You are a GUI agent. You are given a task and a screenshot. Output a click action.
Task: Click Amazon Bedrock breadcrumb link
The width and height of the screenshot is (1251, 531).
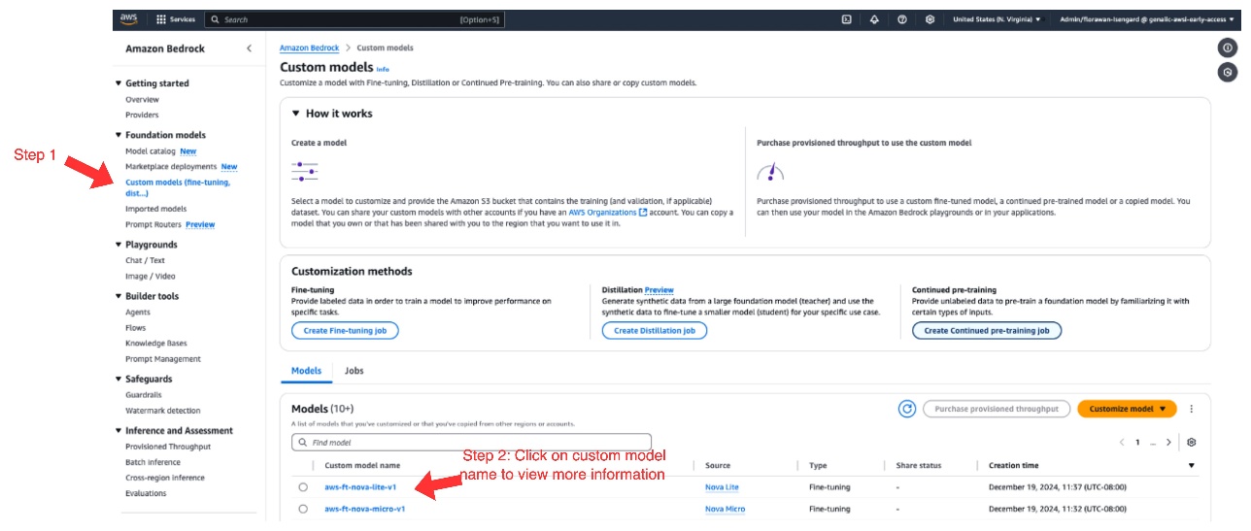pyautogui.click(x=309, y=48)
